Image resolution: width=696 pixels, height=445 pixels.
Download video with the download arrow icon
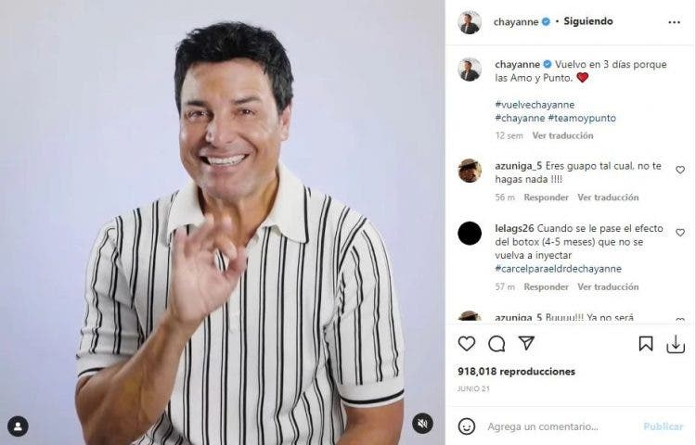tap(676, 344)
